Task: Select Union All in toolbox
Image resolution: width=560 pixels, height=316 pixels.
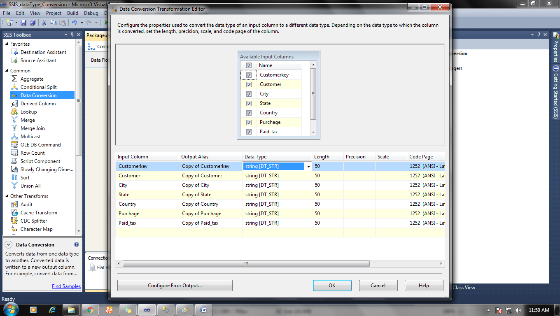Action: pos(30,186)
